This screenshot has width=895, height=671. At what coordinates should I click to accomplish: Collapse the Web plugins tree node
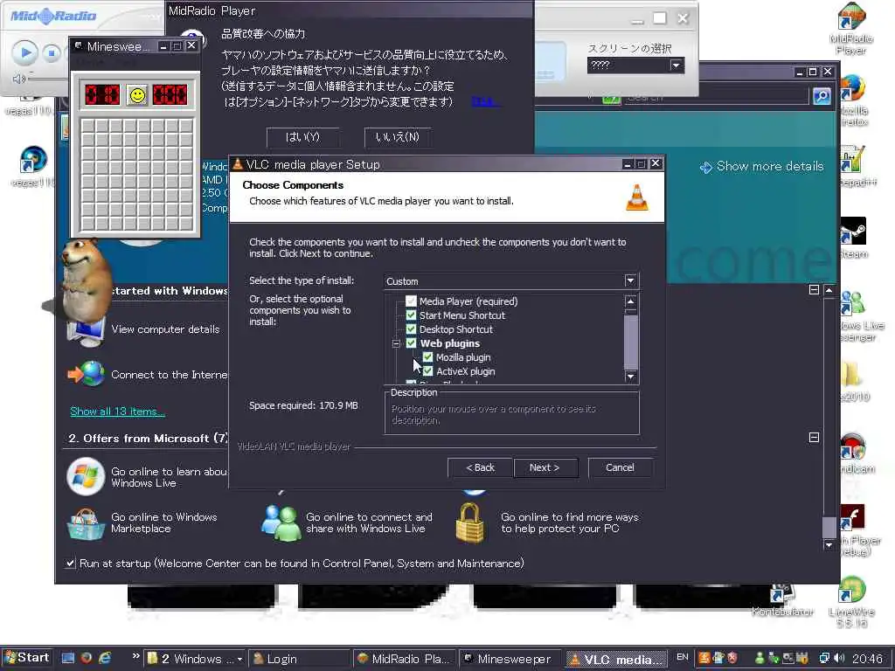[396, 343]
